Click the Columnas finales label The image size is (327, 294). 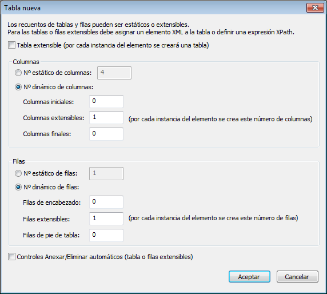[47, 134]
